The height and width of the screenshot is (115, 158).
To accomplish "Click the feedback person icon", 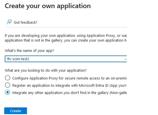I will (9, 22).
